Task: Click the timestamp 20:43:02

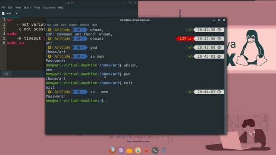Action: [x=206, y=56]
